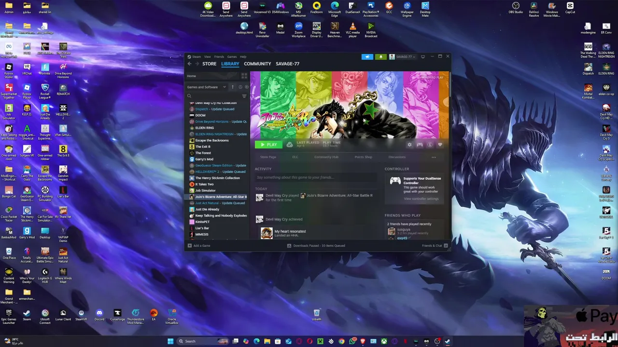Viewport: 618px width, 347px height.
Task: Open the View menu
Action: click(x=207, y=57)
